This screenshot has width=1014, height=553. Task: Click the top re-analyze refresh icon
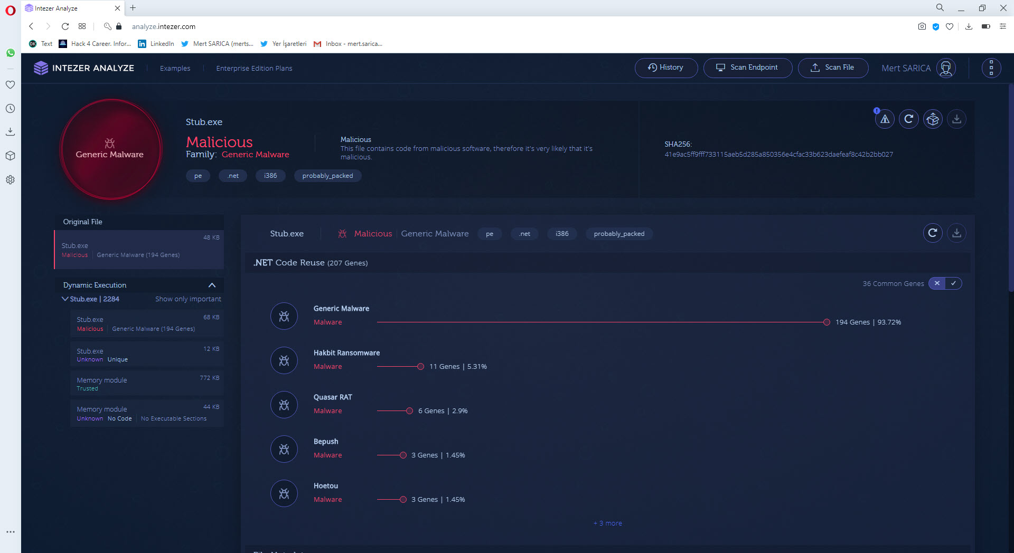(x=908, y=119)
